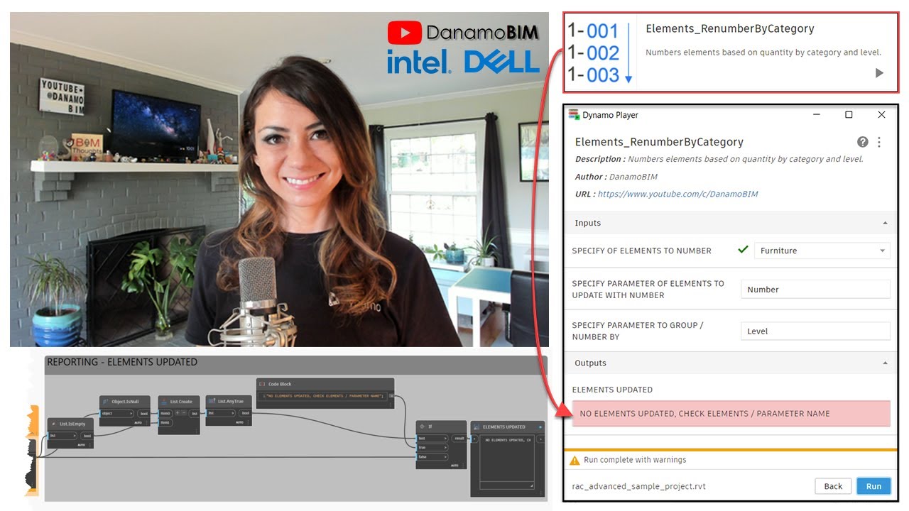
Task: Click the result output port of If node
Action: pos(459,438)
